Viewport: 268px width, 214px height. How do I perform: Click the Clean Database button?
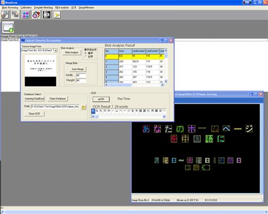coord(58,99)
